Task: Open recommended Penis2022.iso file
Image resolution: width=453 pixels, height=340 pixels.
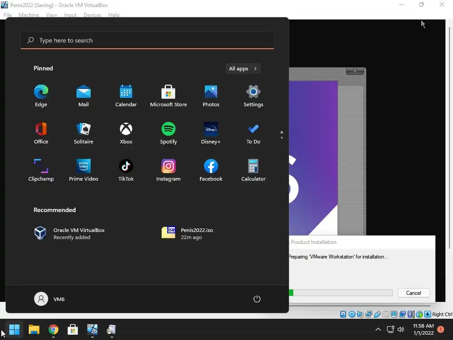Action: 188,233
